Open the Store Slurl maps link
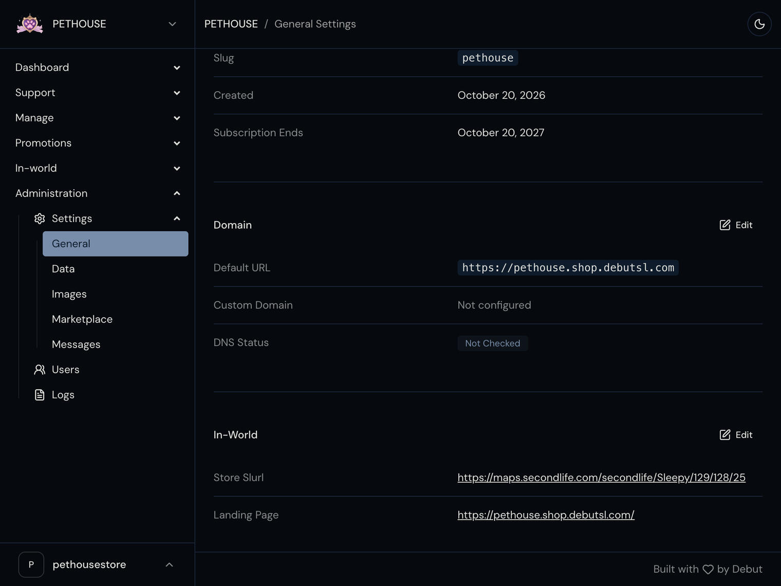This screenshot has width=781, height=586. tap(601, 478)
